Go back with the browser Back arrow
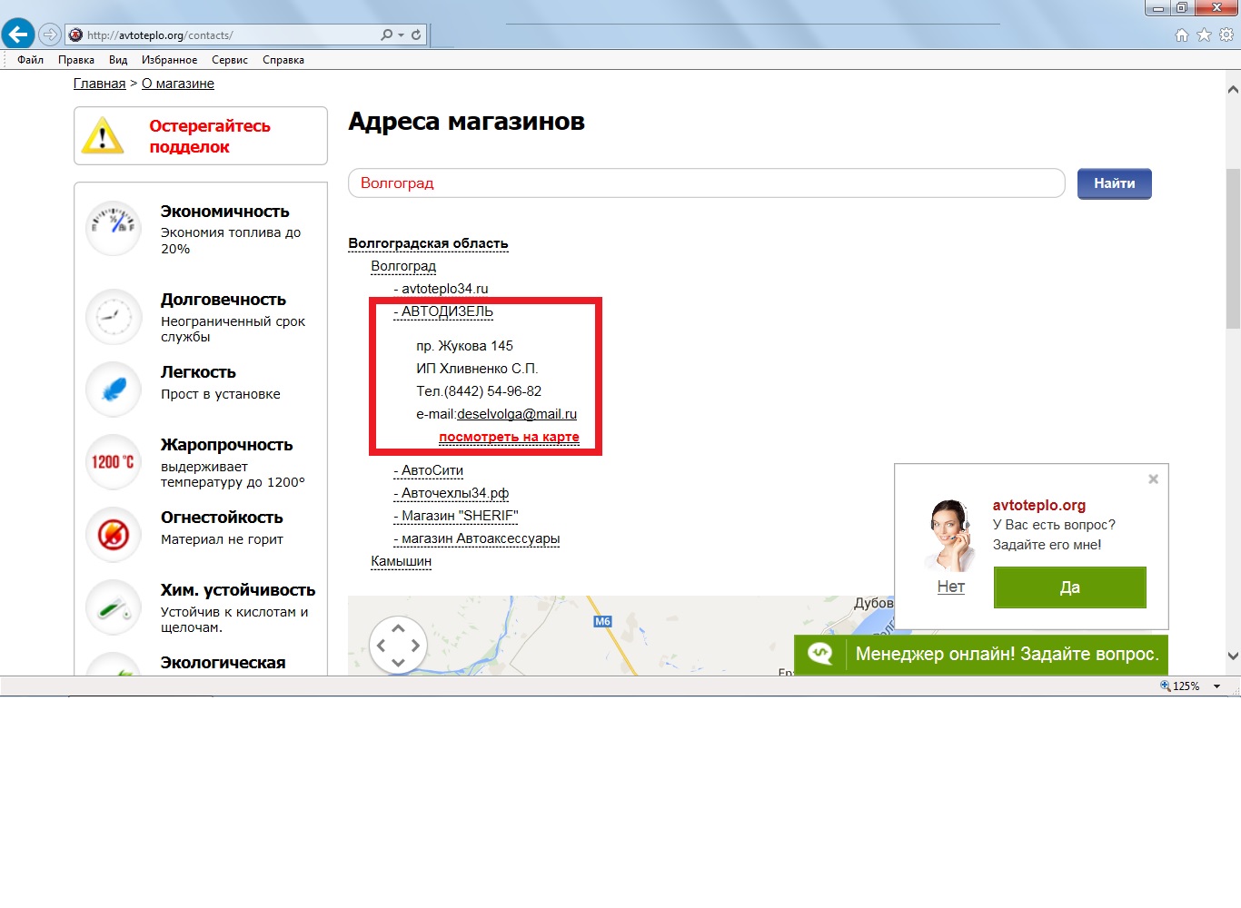 point(18,35)
